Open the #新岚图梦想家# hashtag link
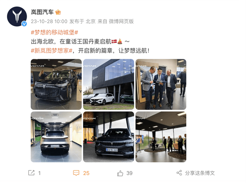Image resolution: width=246 pixels, height=184 pixels. 52,51
